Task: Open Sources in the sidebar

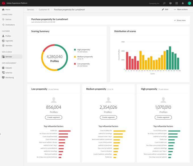Action: point(8,20)
